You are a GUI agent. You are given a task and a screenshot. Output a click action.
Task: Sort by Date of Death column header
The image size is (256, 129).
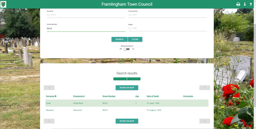pos(153,96)
